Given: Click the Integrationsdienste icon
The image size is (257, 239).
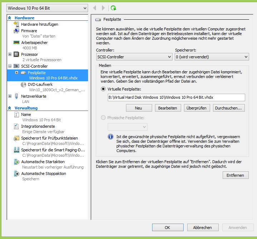Looking at the screenshot, I should 16,126.
